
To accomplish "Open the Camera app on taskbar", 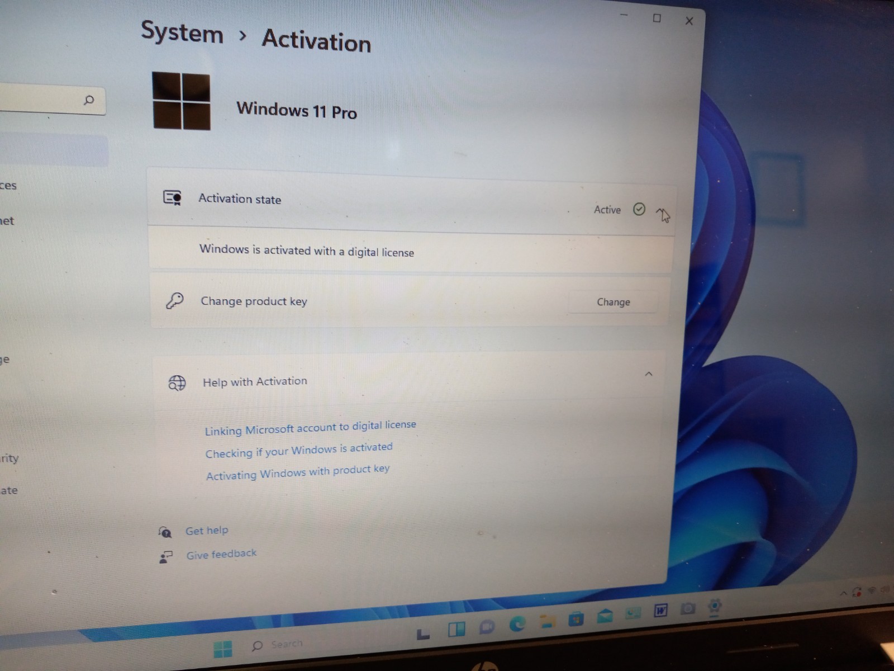I will [x=688, y=608].
